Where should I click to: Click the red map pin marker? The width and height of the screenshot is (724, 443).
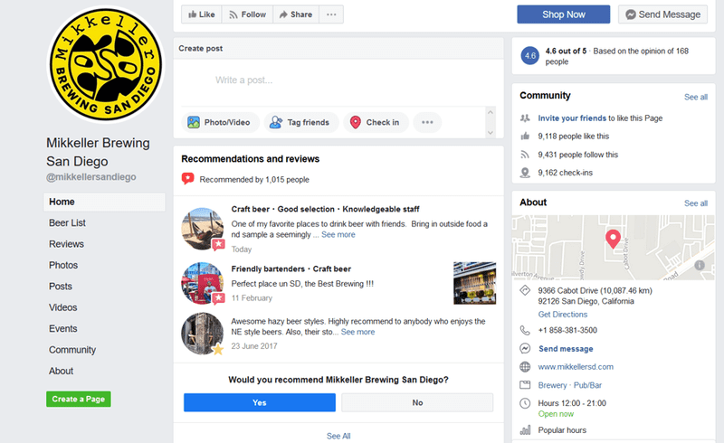click(x=613, y=239)
